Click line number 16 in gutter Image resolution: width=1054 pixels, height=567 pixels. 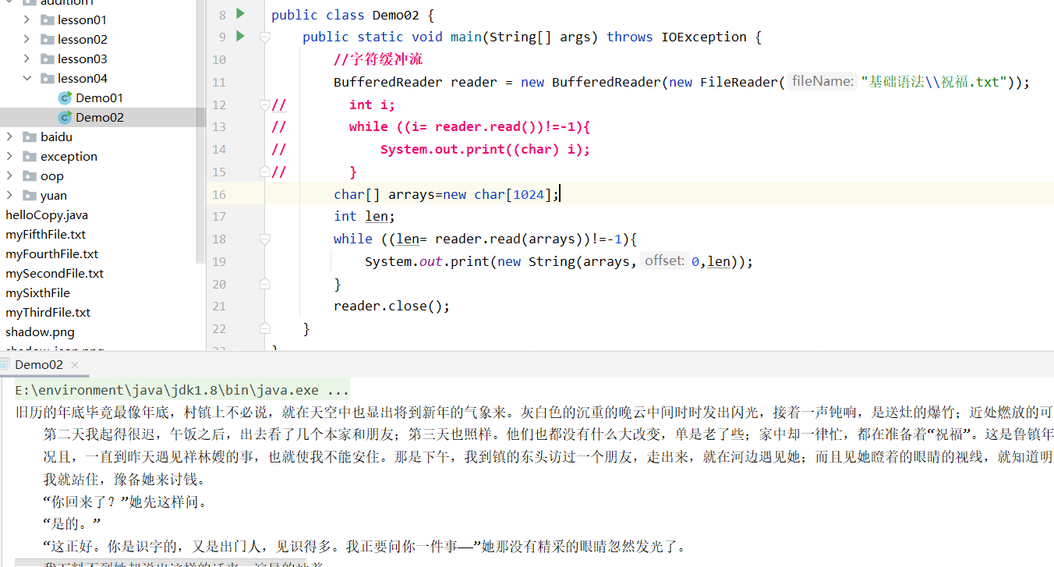pos(218,194)
